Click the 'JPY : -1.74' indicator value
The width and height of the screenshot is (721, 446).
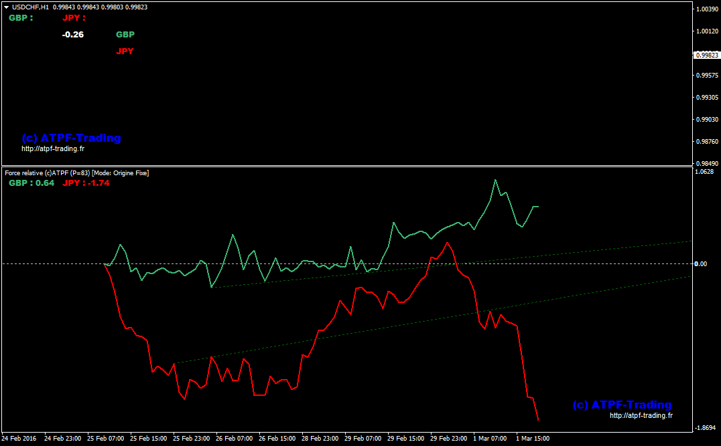pyautogui.click(x=86, y=183)
